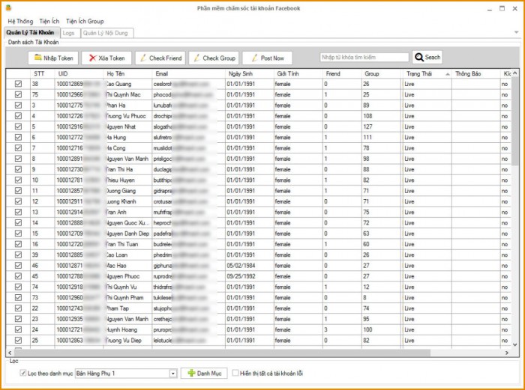Image resolution: width=525 pixels, height=390 pixels.
Task: Click the horizontal scrollbar thumb of table
Action: pyautogui.click(x=222, y=353)
